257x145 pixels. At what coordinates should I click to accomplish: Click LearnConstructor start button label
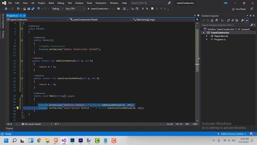click(x=100, y=9)
